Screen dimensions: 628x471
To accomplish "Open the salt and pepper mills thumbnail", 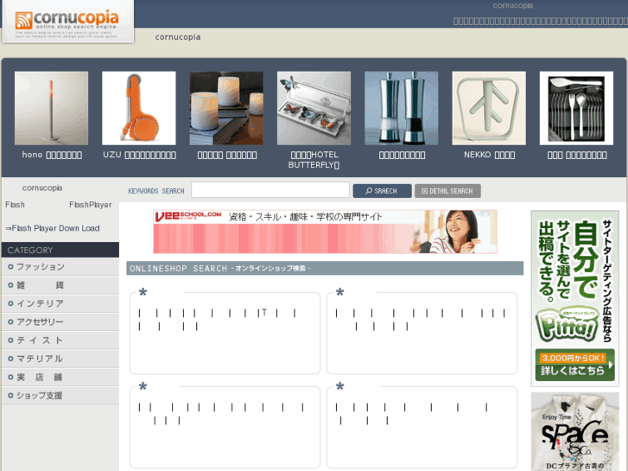I will (x=402, y=108).
